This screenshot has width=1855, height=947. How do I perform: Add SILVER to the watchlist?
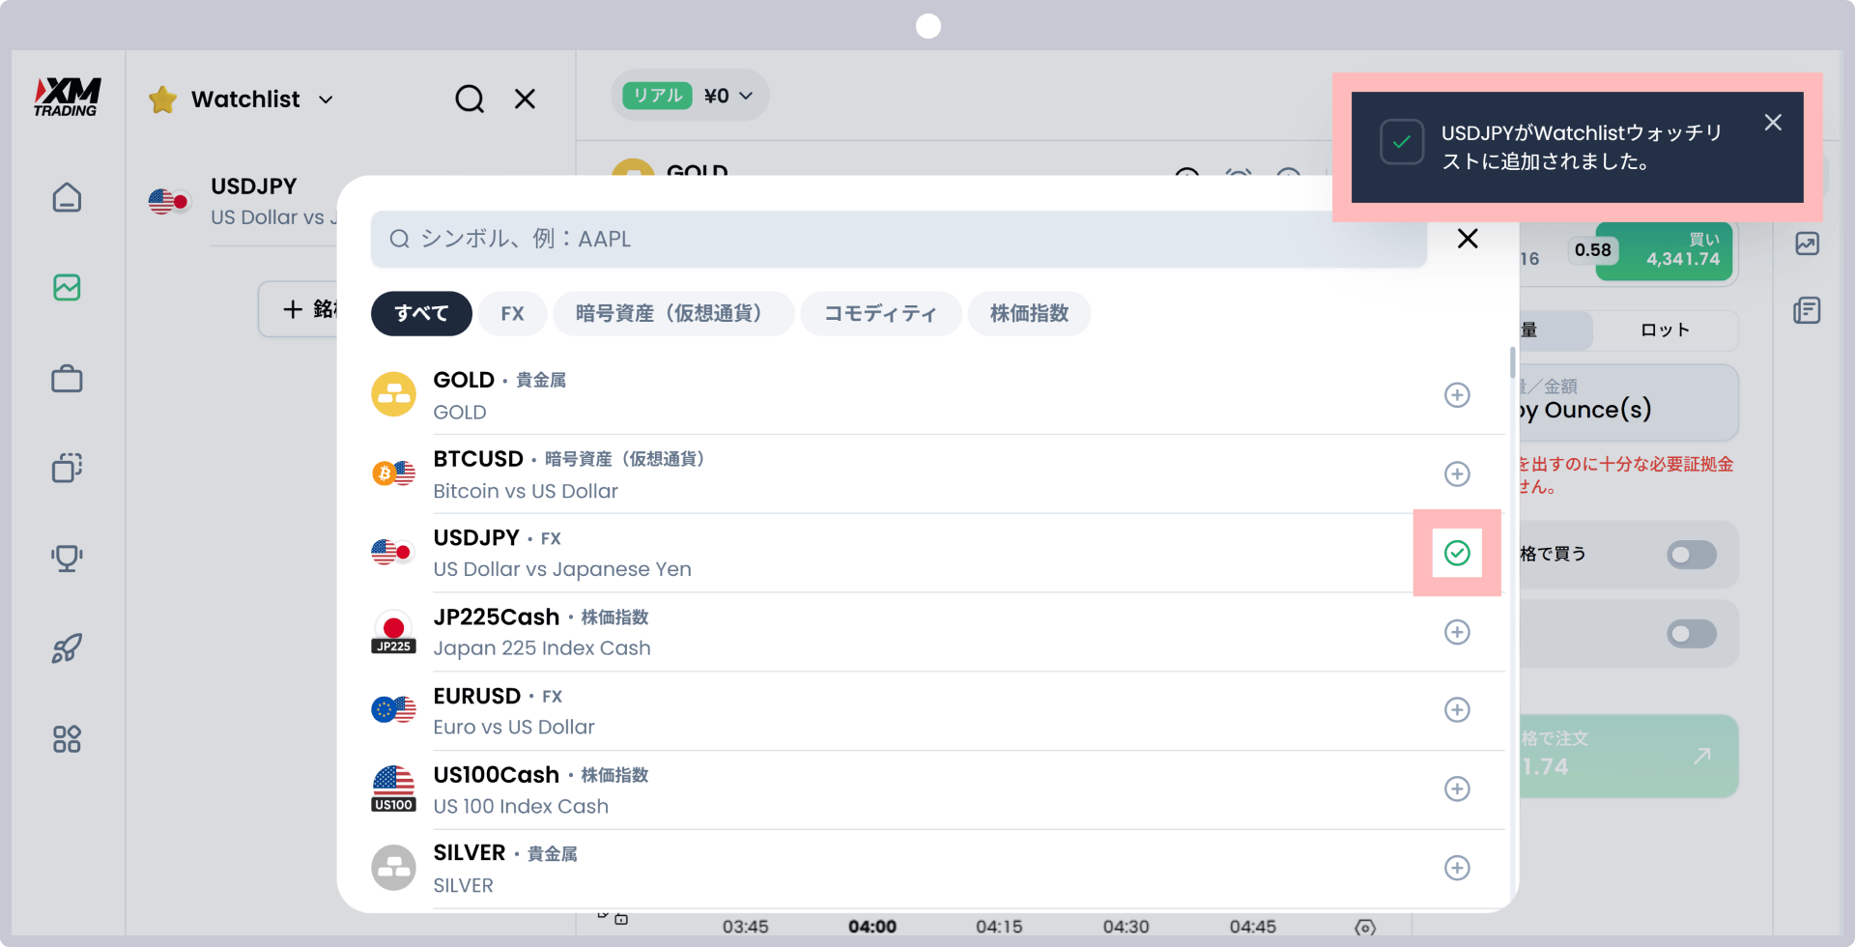point(1457,868)
